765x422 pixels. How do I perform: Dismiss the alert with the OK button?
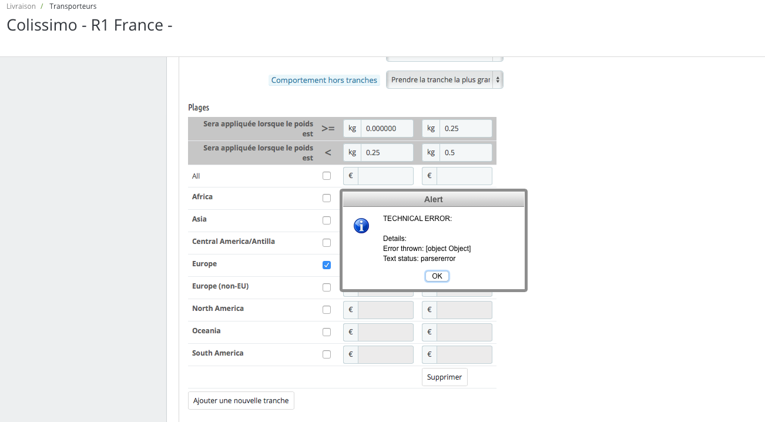tap(437, 276)
